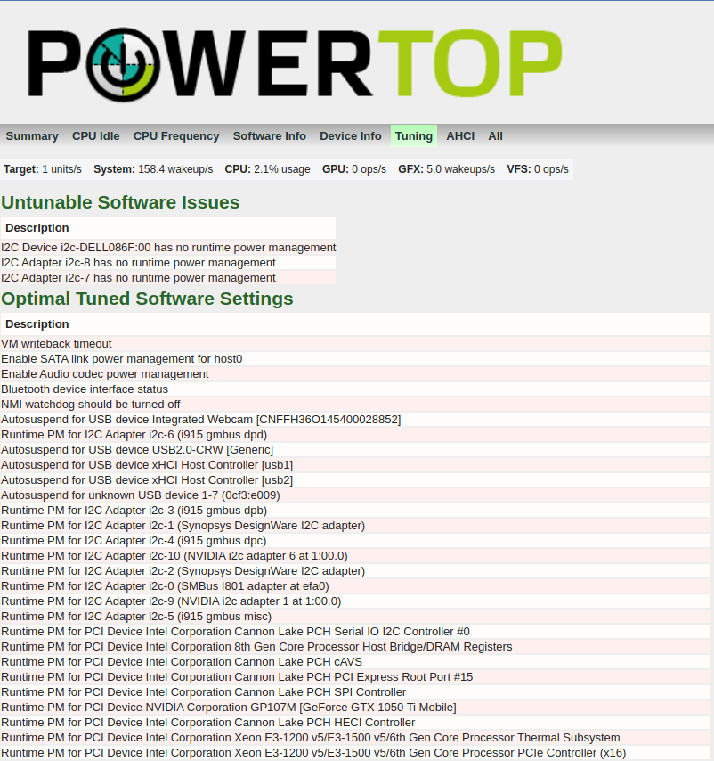Open the CPU Frequency tab

(x=175, y=135)
